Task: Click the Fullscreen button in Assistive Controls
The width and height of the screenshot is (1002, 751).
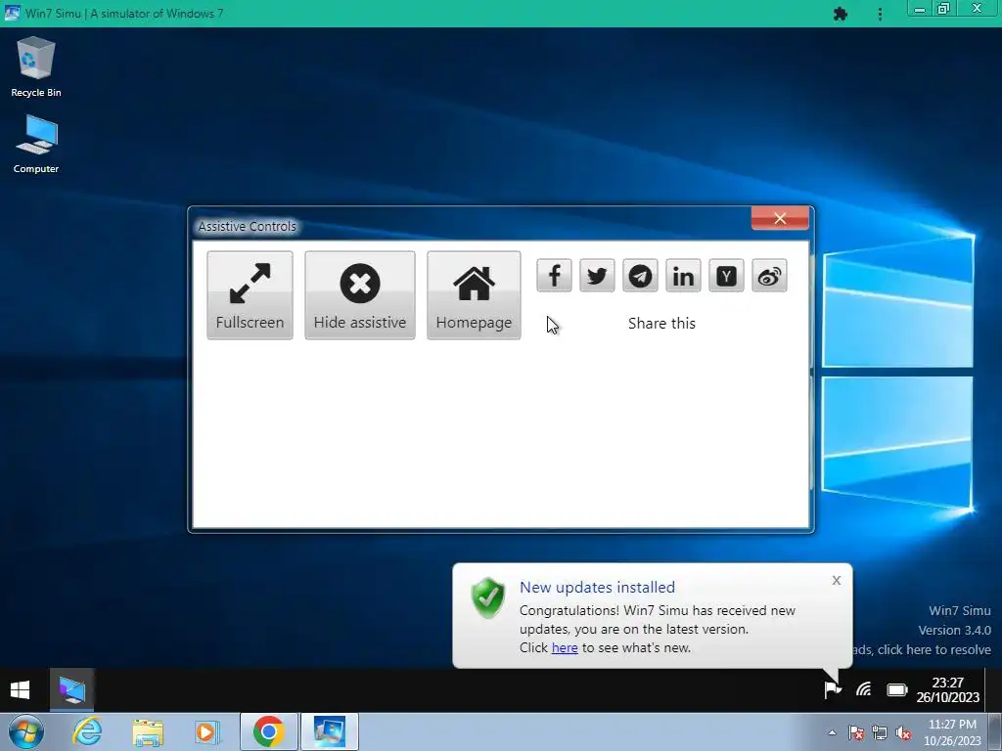Action: [x=250, y=295]
